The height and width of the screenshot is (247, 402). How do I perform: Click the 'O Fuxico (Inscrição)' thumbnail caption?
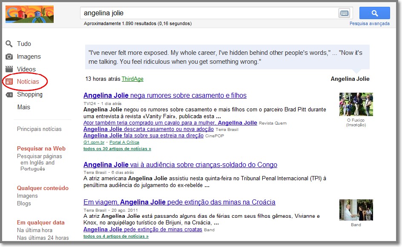click(x=356, y=122)
